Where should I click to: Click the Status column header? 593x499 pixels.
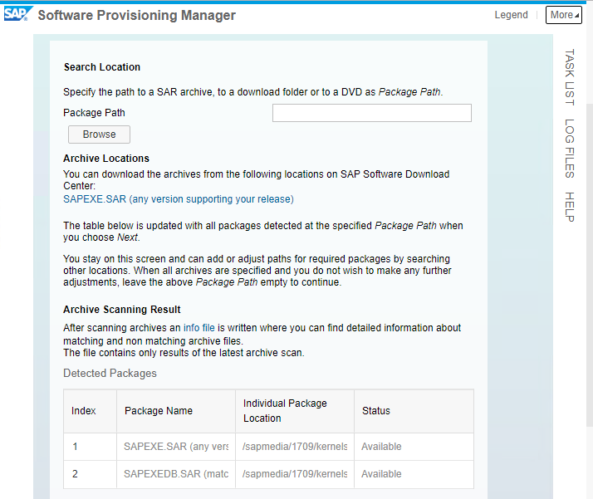(x=414, y=411)
